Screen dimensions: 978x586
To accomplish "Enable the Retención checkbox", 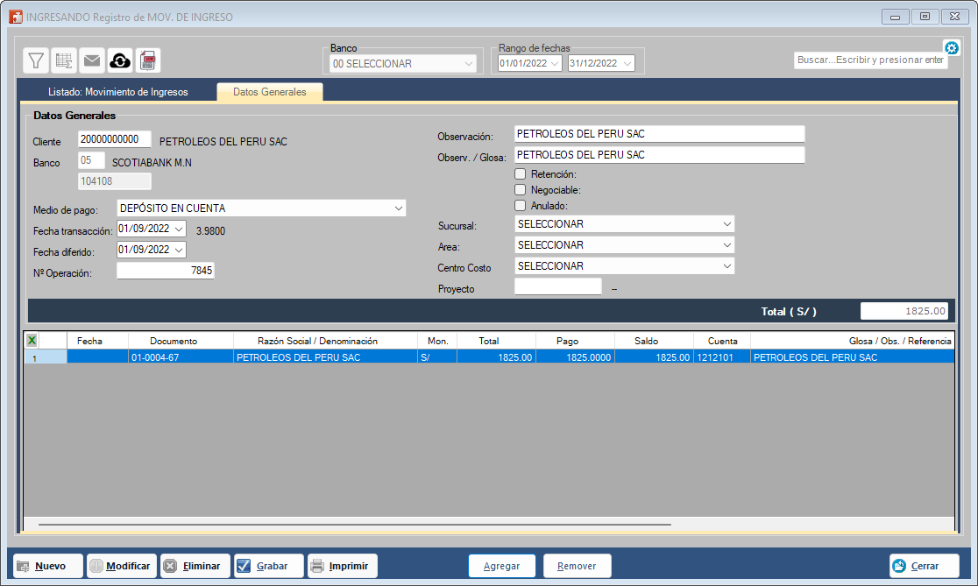I will [x=521, y=174].
